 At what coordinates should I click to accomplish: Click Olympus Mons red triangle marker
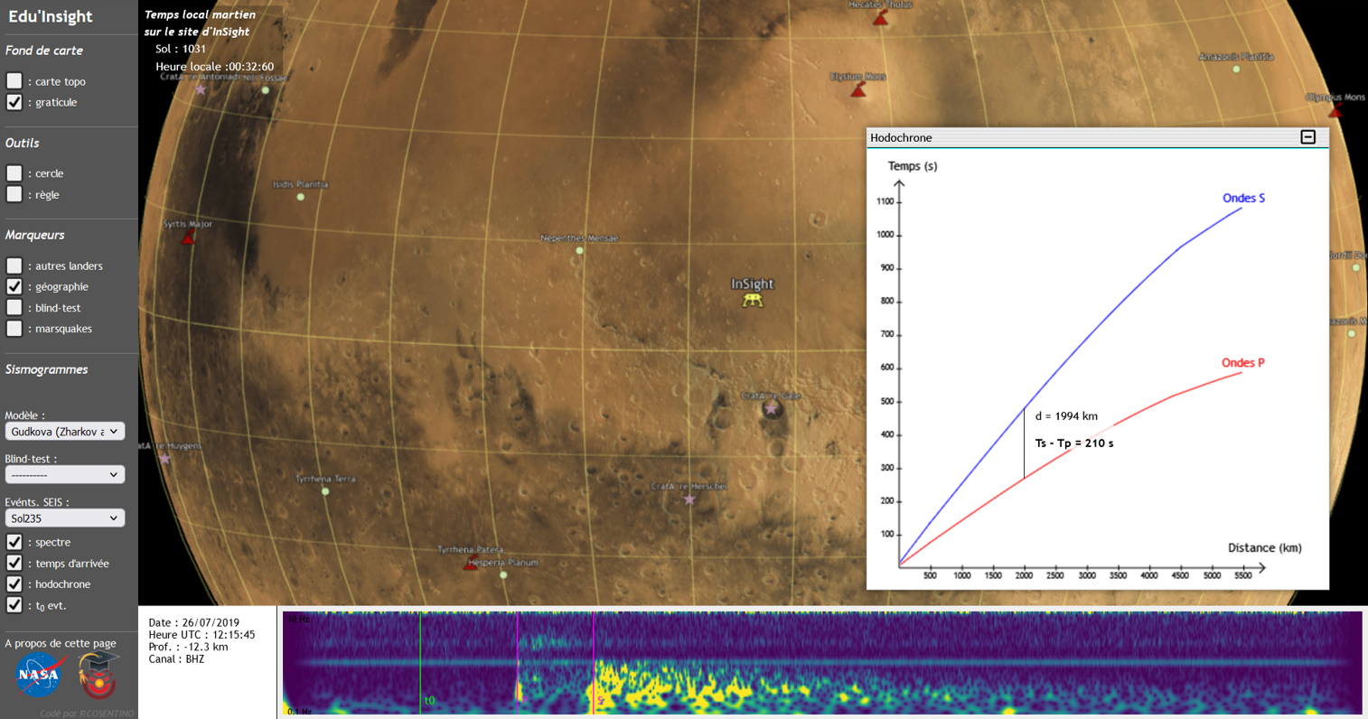[1335, 110]
